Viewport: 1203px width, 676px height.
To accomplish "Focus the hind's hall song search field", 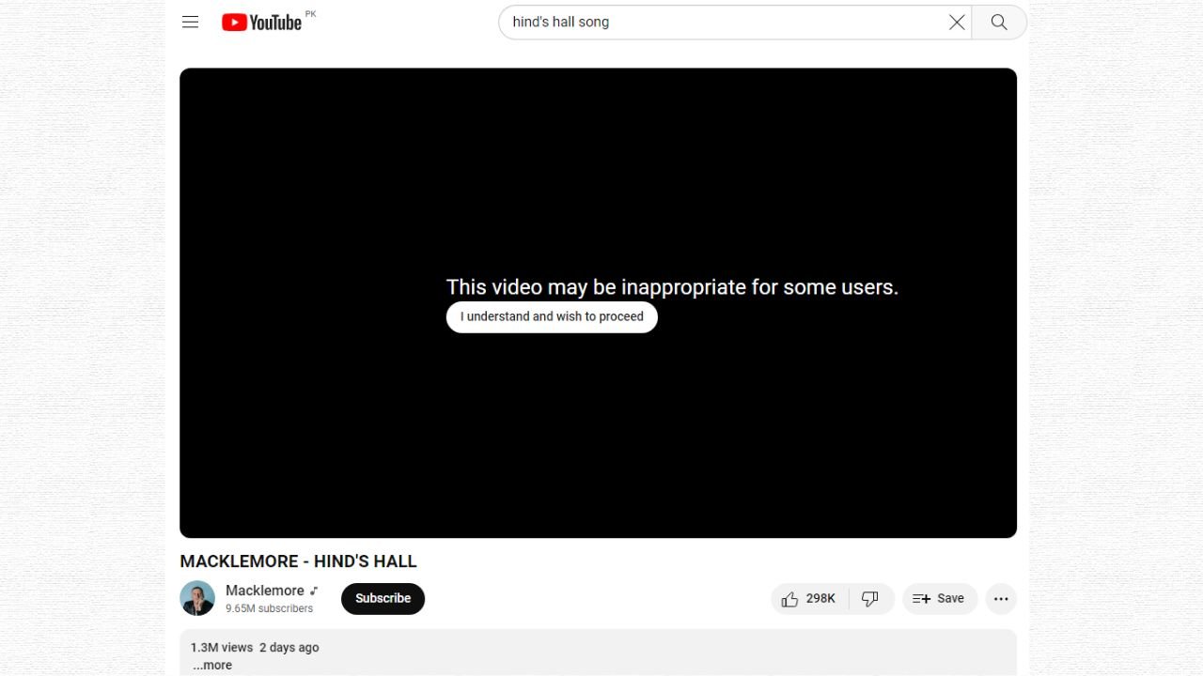I will coord(724,23).
